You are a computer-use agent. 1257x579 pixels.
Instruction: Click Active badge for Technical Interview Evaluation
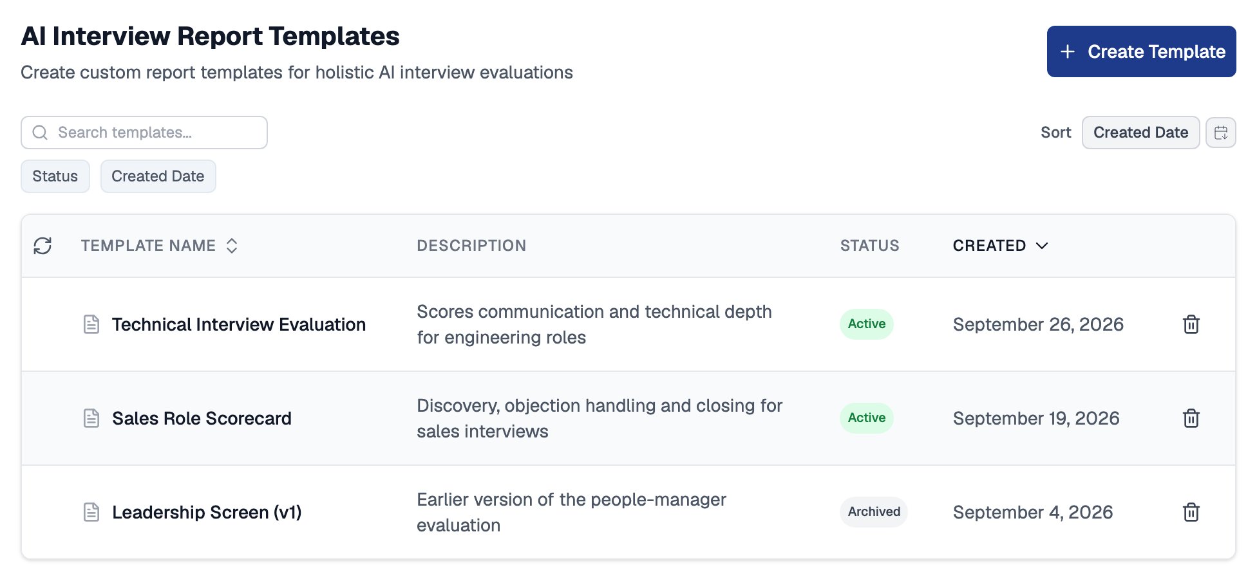(866, 324)
